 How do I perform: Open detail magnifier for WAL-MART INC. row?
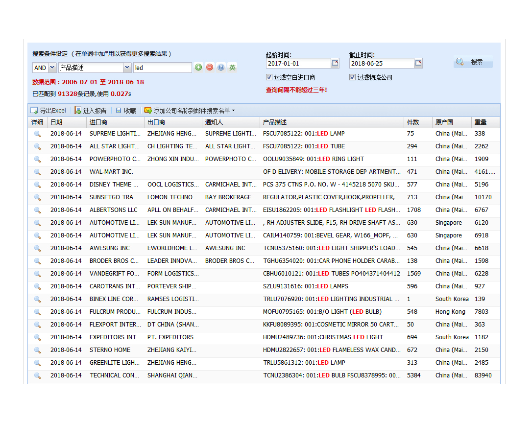[37, 172]
